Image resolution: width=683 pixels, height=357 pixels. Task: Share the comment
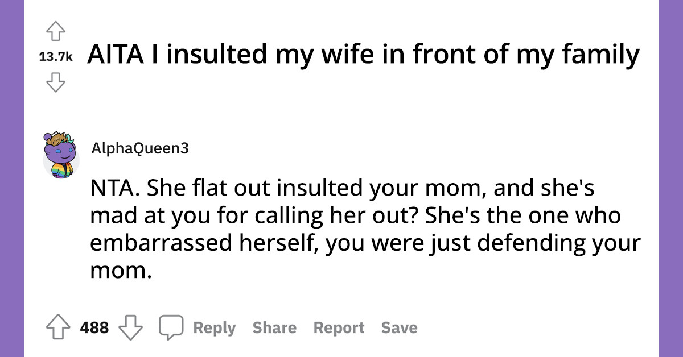(274, 327)
